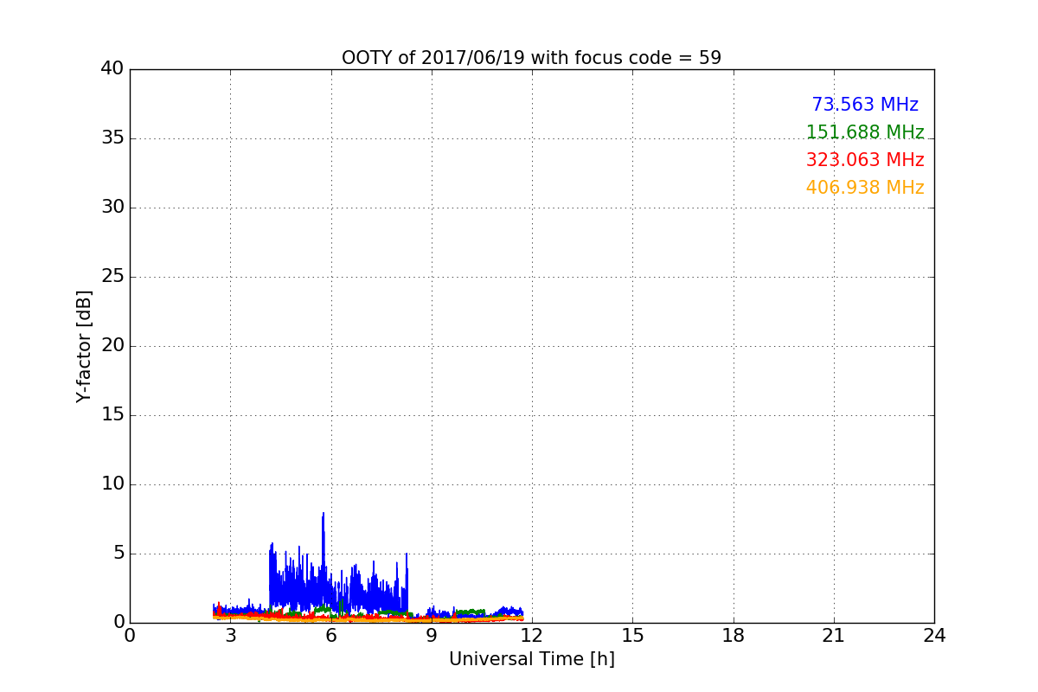Click the 'Universal Time [h]' axis label
Viewport: 1038px width, 692px height.
531,659
